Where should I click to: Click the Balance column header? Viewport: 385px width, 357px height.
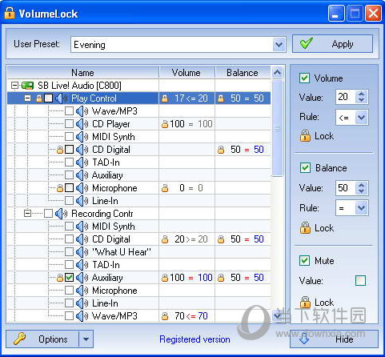click(x=243, y=73)
